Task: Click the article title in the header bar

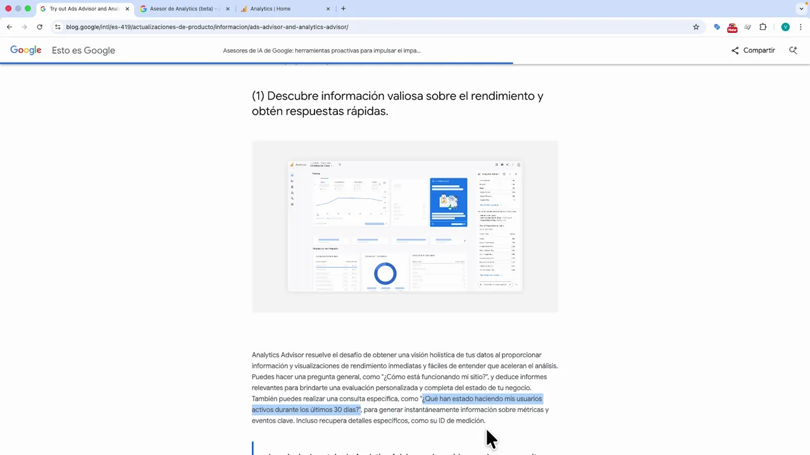Action: tap(321, 51)
